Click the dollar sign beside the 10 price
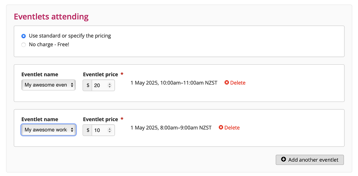The image size is (358, 176). click(88, 130)
